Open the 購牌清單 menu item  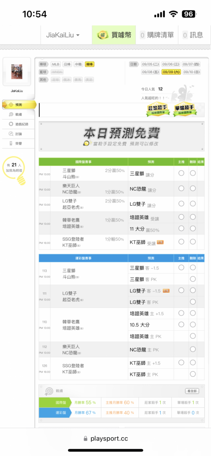pos(157,35)
